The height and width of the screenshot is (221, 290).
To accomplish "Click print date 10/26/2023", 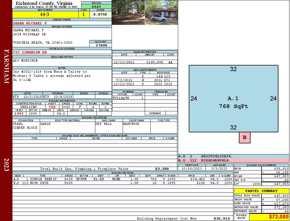I will point(192,169).
